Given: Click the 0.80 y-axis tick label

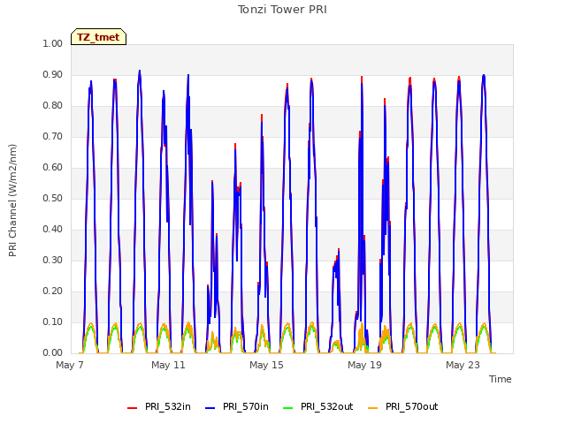Looking at the screenshot, I should click(53, 106).
